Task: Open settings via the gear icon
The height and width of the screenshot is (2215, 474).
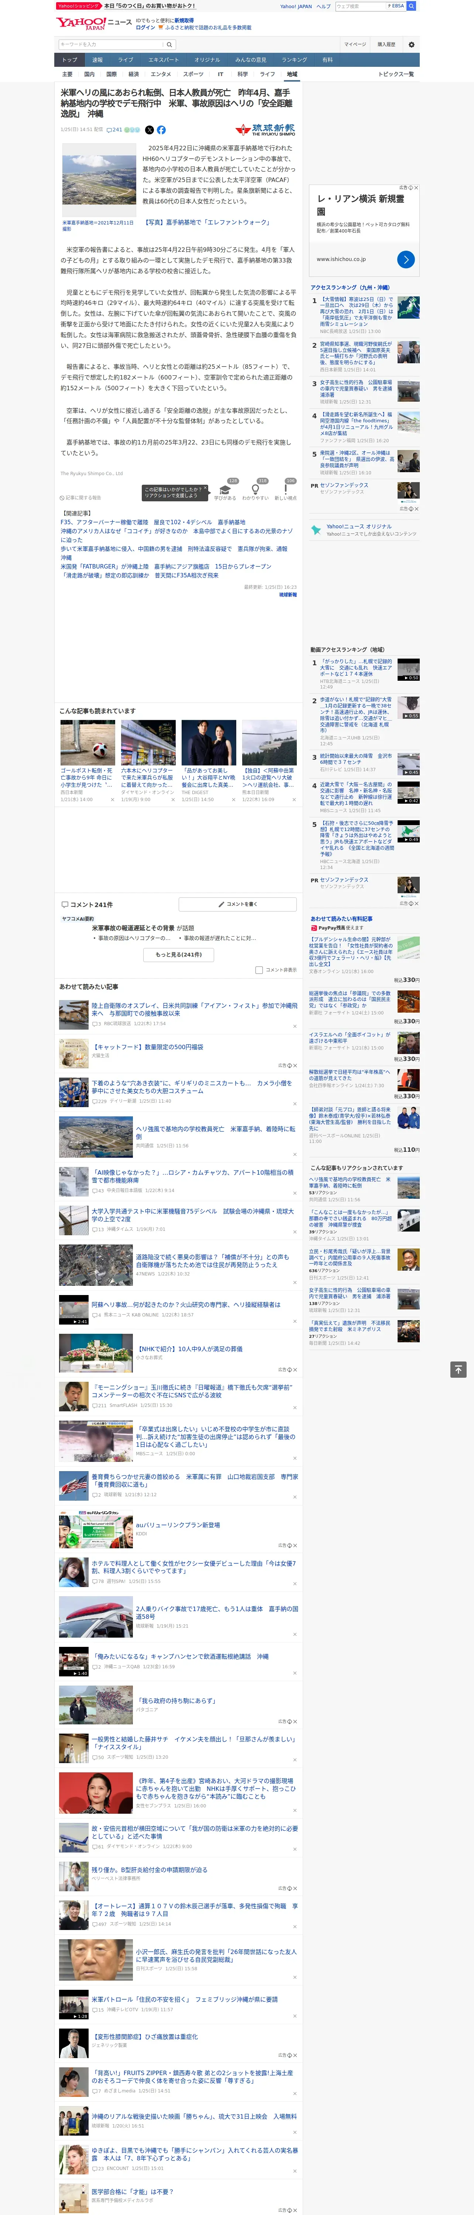Action: (x=411, y=45)
